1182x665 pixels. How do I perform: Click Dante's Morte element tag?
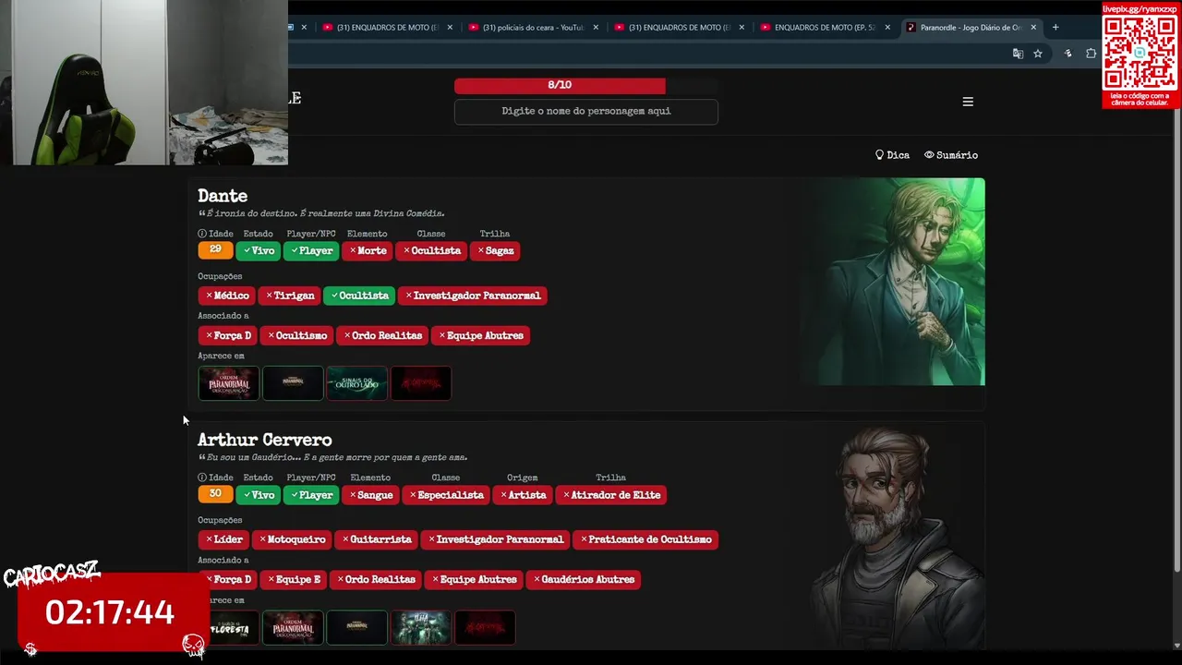pyautogui.click(x=368, y=250)
